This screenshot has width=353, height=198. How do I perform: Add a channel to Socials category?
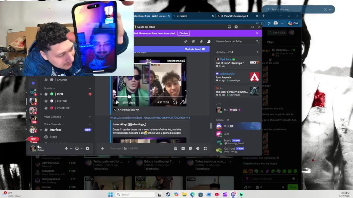90,89
